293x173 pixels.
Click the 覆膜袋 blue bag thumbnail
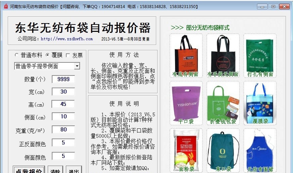260,103
